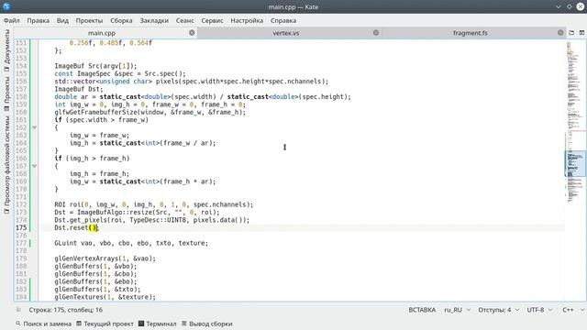Click 'glGenTextures(1, &texture);' line
587x330 pixels.
pos(105,297)
